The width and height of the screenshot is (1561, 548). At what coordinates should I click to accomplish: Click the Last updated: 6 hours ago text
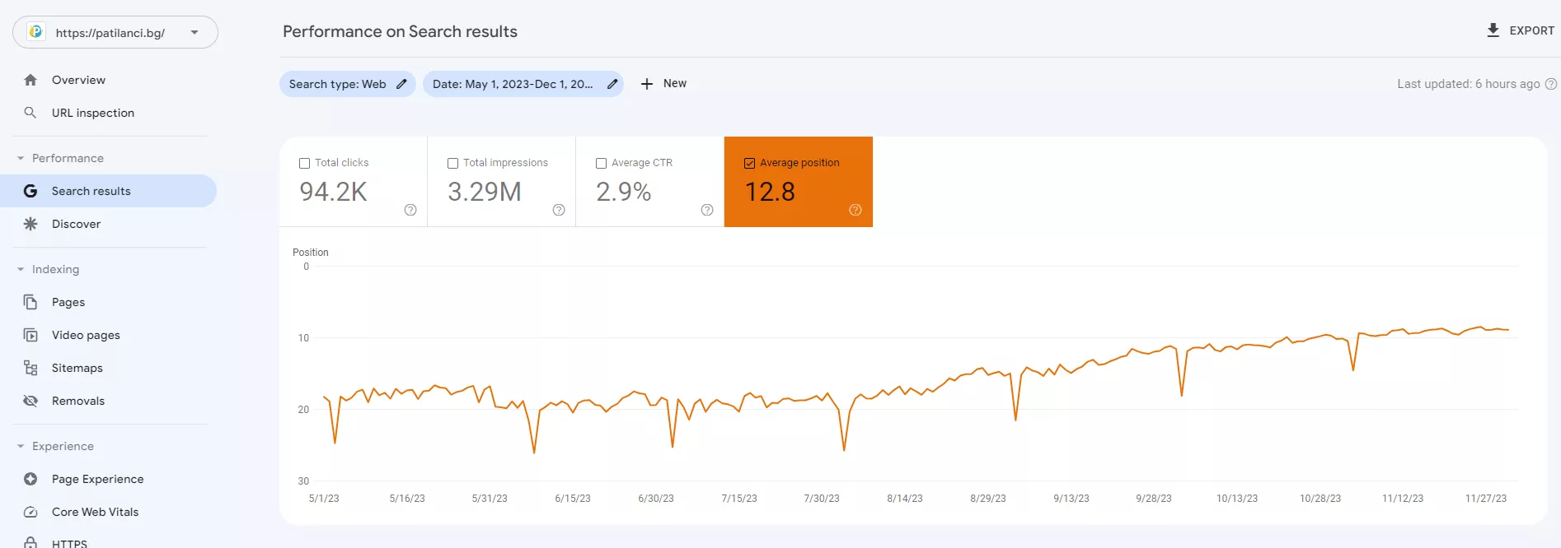[1469, 84]
